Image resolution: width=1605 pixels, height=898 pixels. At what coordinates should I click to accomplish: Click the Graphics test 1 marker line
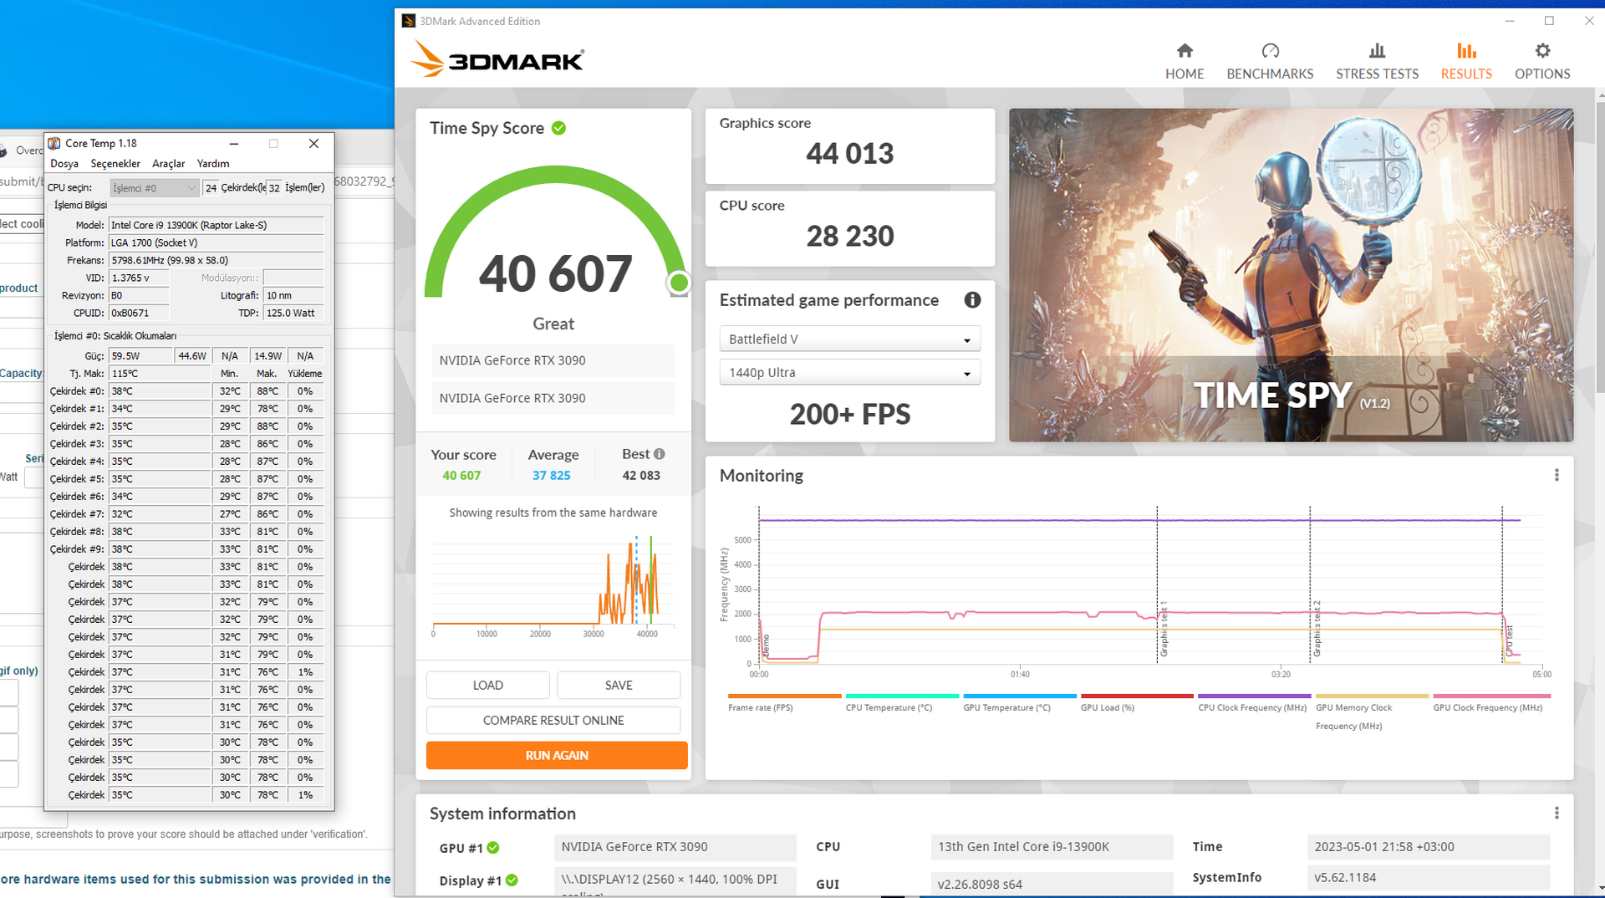click(x=1157, y=585)
